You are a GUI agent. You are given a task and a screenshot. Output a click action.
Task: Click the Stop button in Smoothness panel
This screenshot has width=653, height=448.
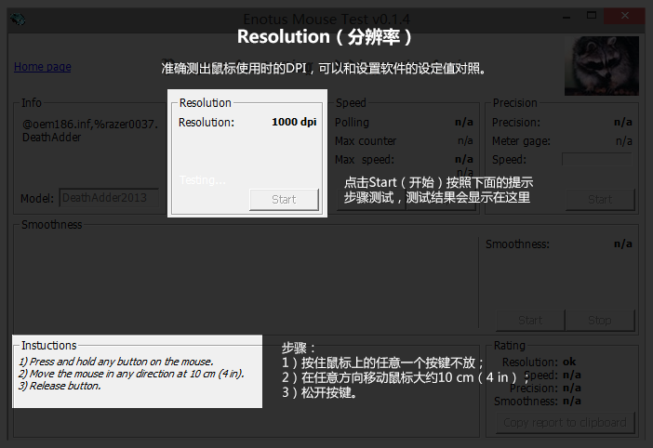600,321
